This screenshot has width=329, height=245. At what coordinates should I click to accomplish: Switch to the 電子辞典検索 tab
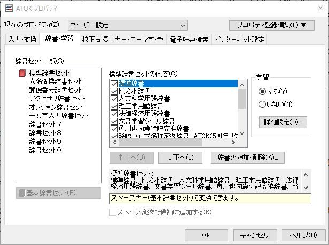[189, 39]
